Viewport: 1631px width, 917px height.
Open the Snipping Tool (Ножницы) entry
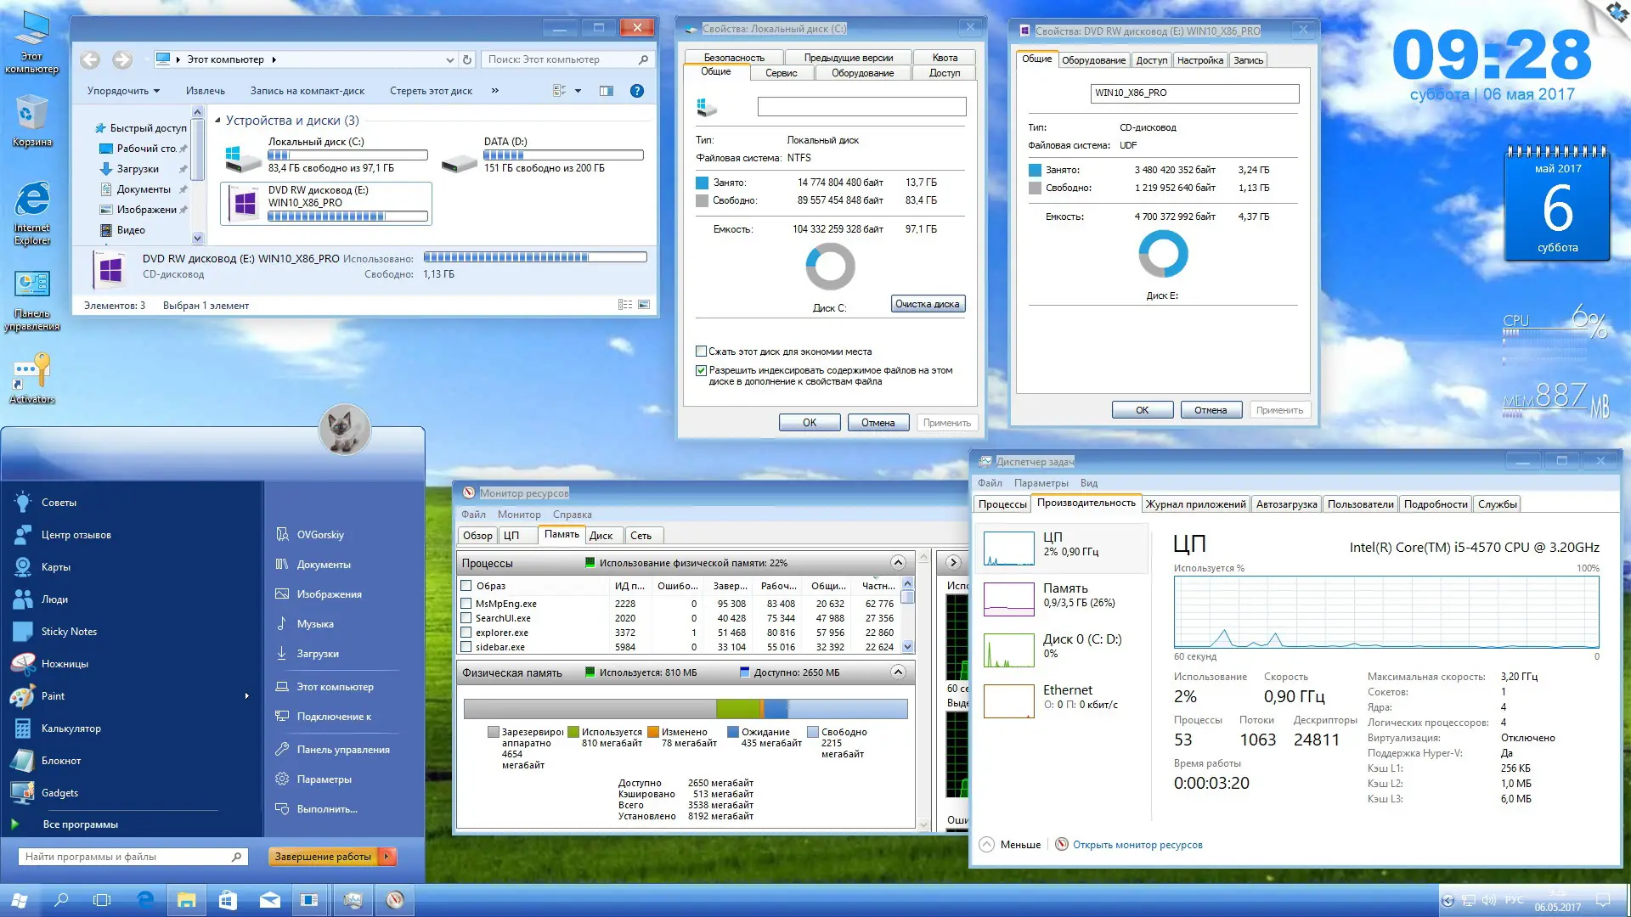65,664
